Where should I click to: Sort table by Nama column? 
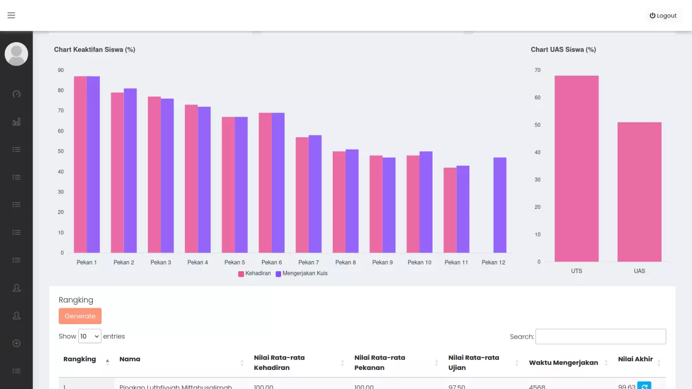click(130, 359)
